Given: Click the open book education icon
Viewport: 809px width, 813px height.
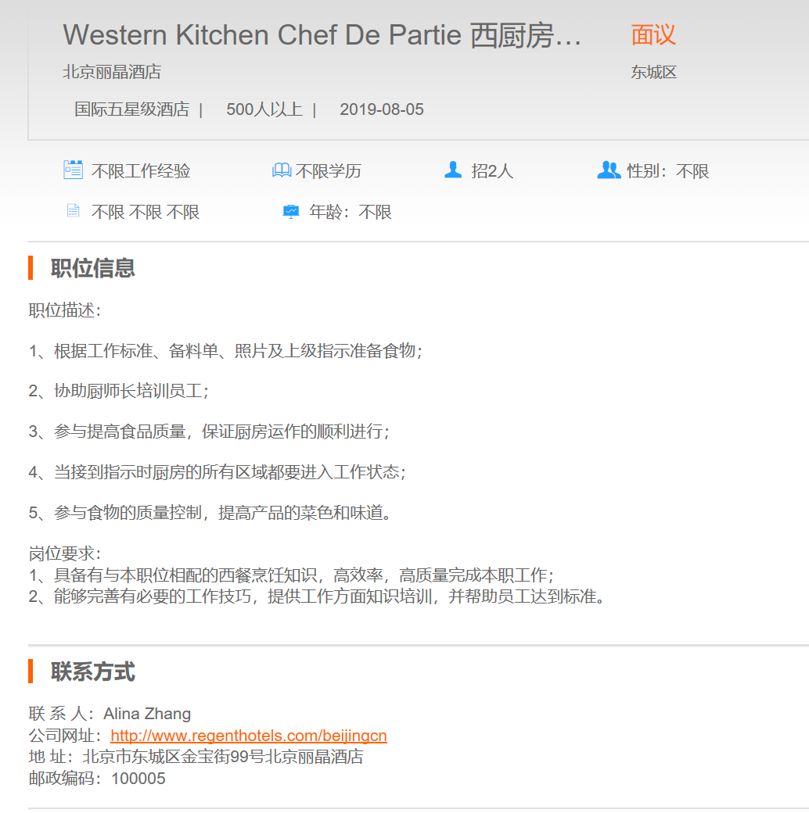Looking at the screenshot, I should pos(282,170).
